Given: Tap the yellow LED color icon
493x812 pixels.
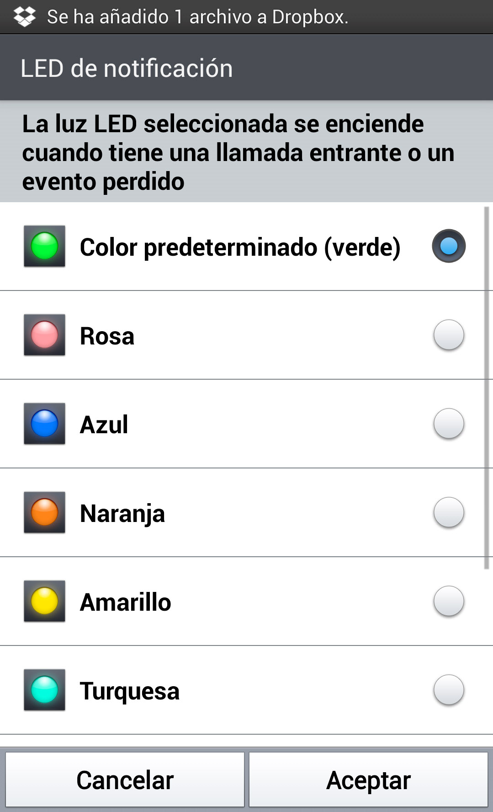Looking at the screenshot, I should [x=44, y=601].
